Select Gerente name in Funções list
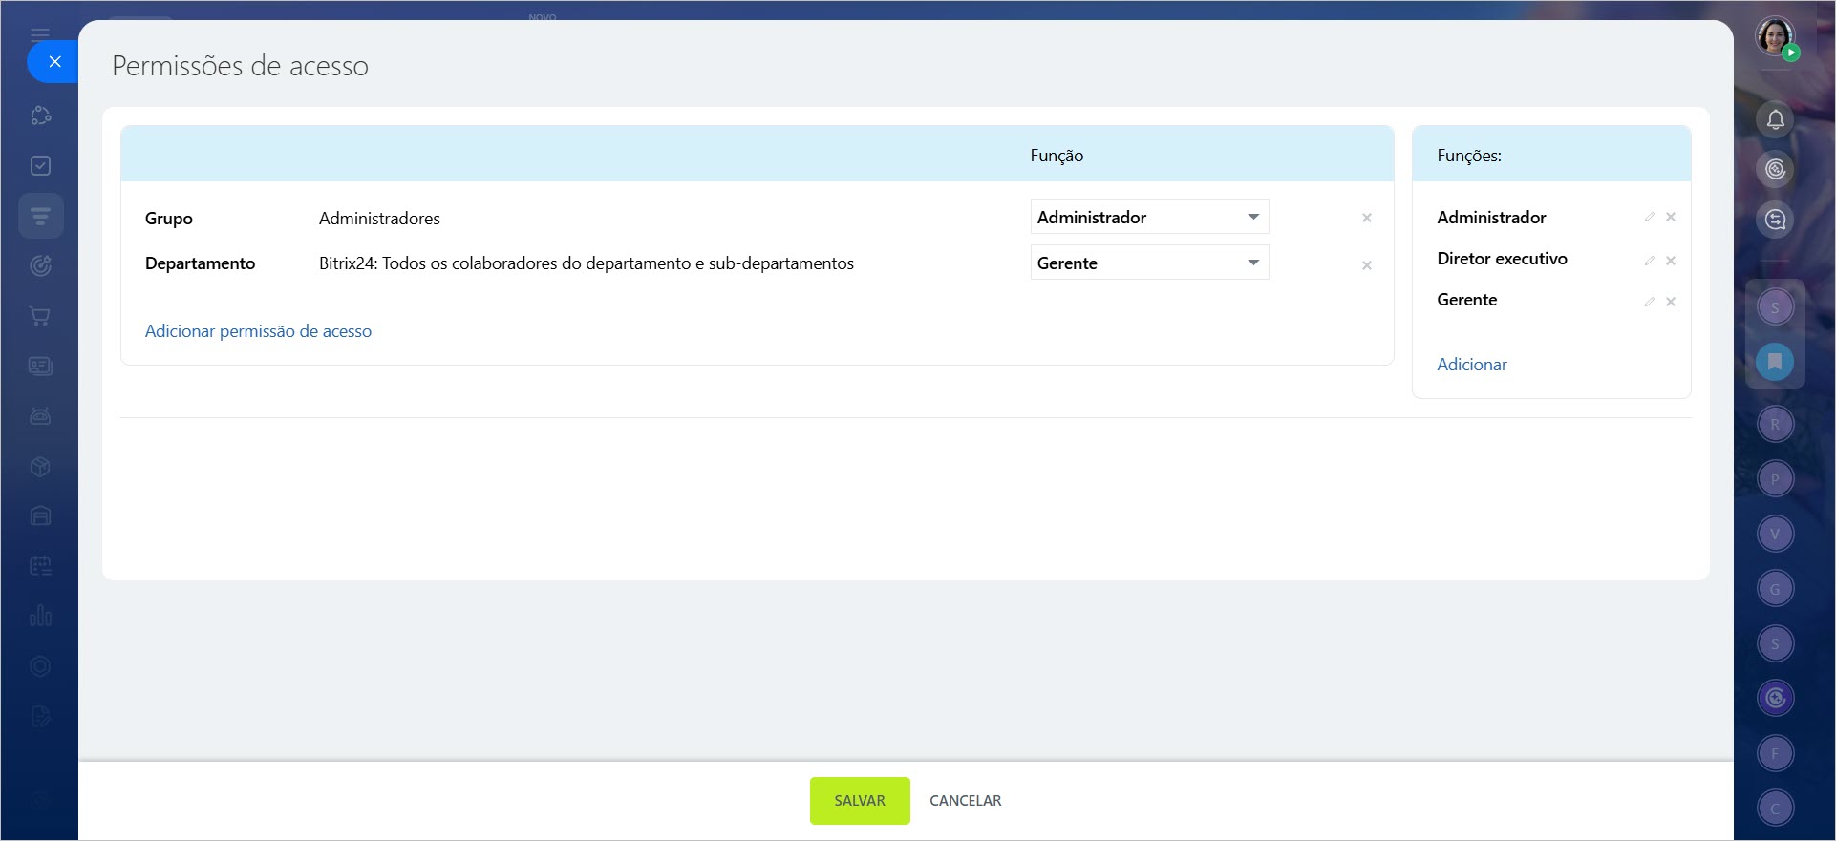This screenshot has width=1836, height=841. (x=1466, y=299)
